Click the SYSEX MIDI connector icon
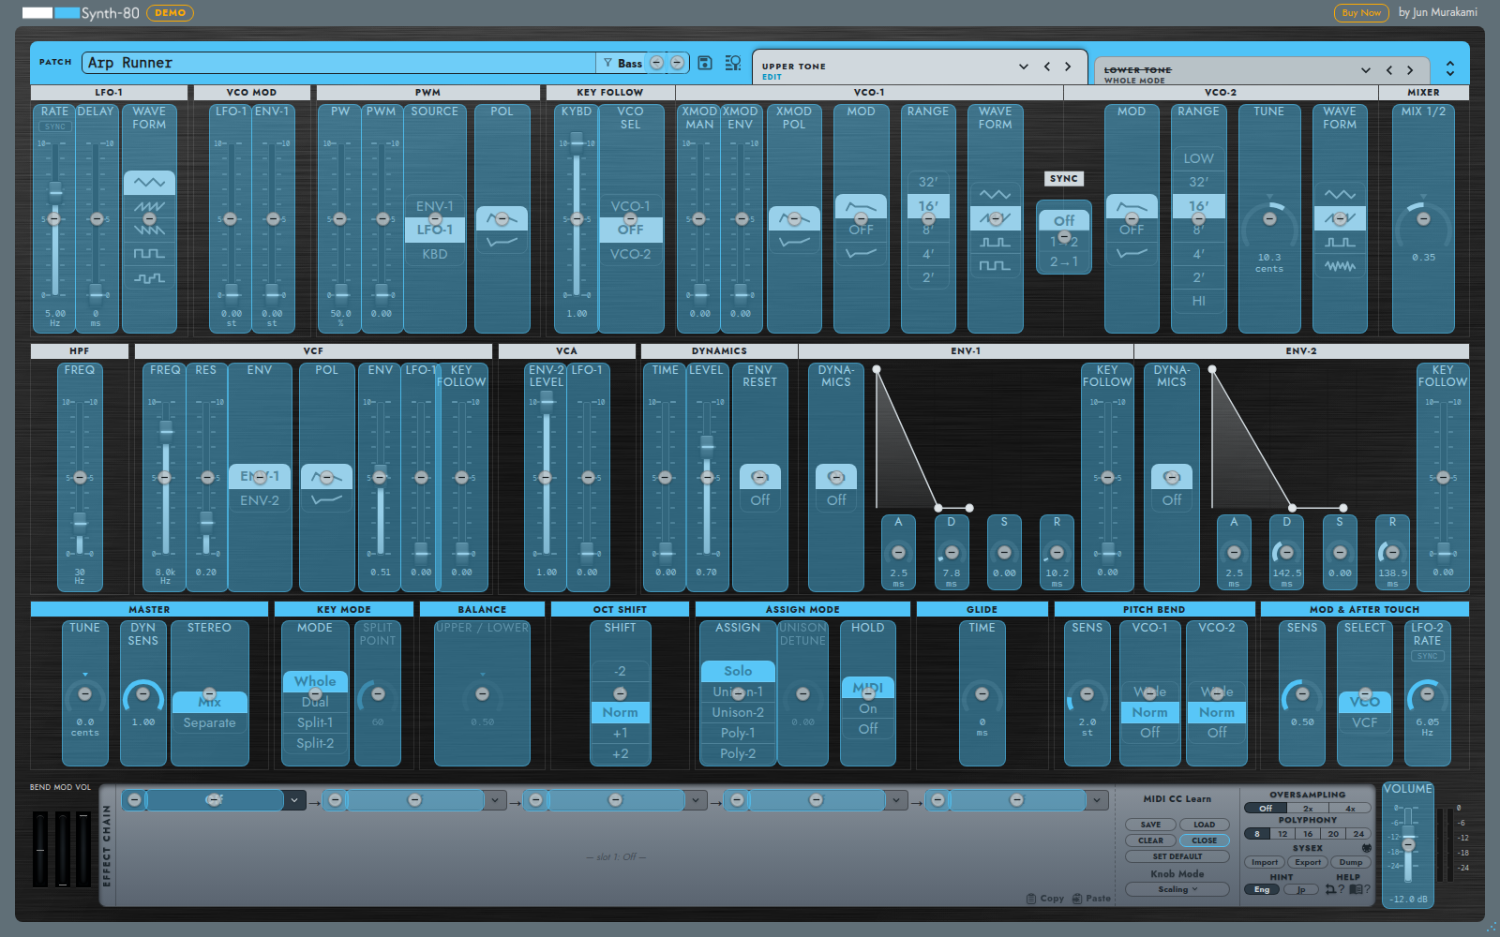The image size is (1500, 937). pos(1366,848)
